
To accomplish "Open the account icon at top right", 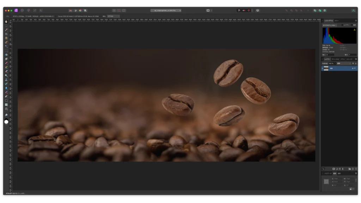I will click(353, 11).
